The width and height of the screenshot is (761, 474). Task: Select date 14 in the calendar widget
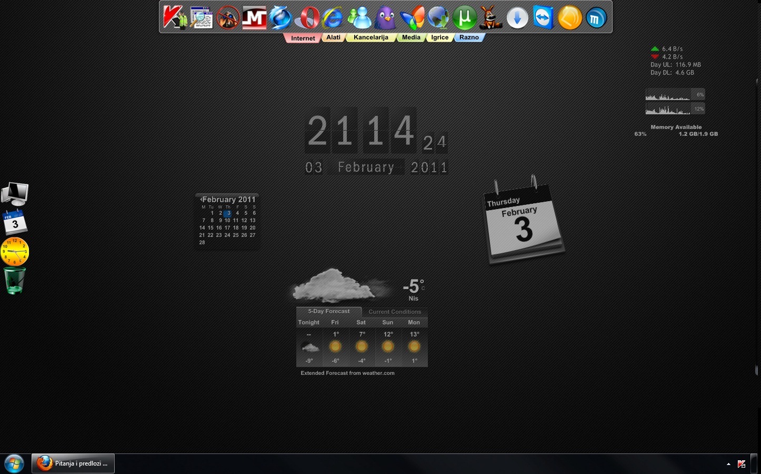point(202,228)
